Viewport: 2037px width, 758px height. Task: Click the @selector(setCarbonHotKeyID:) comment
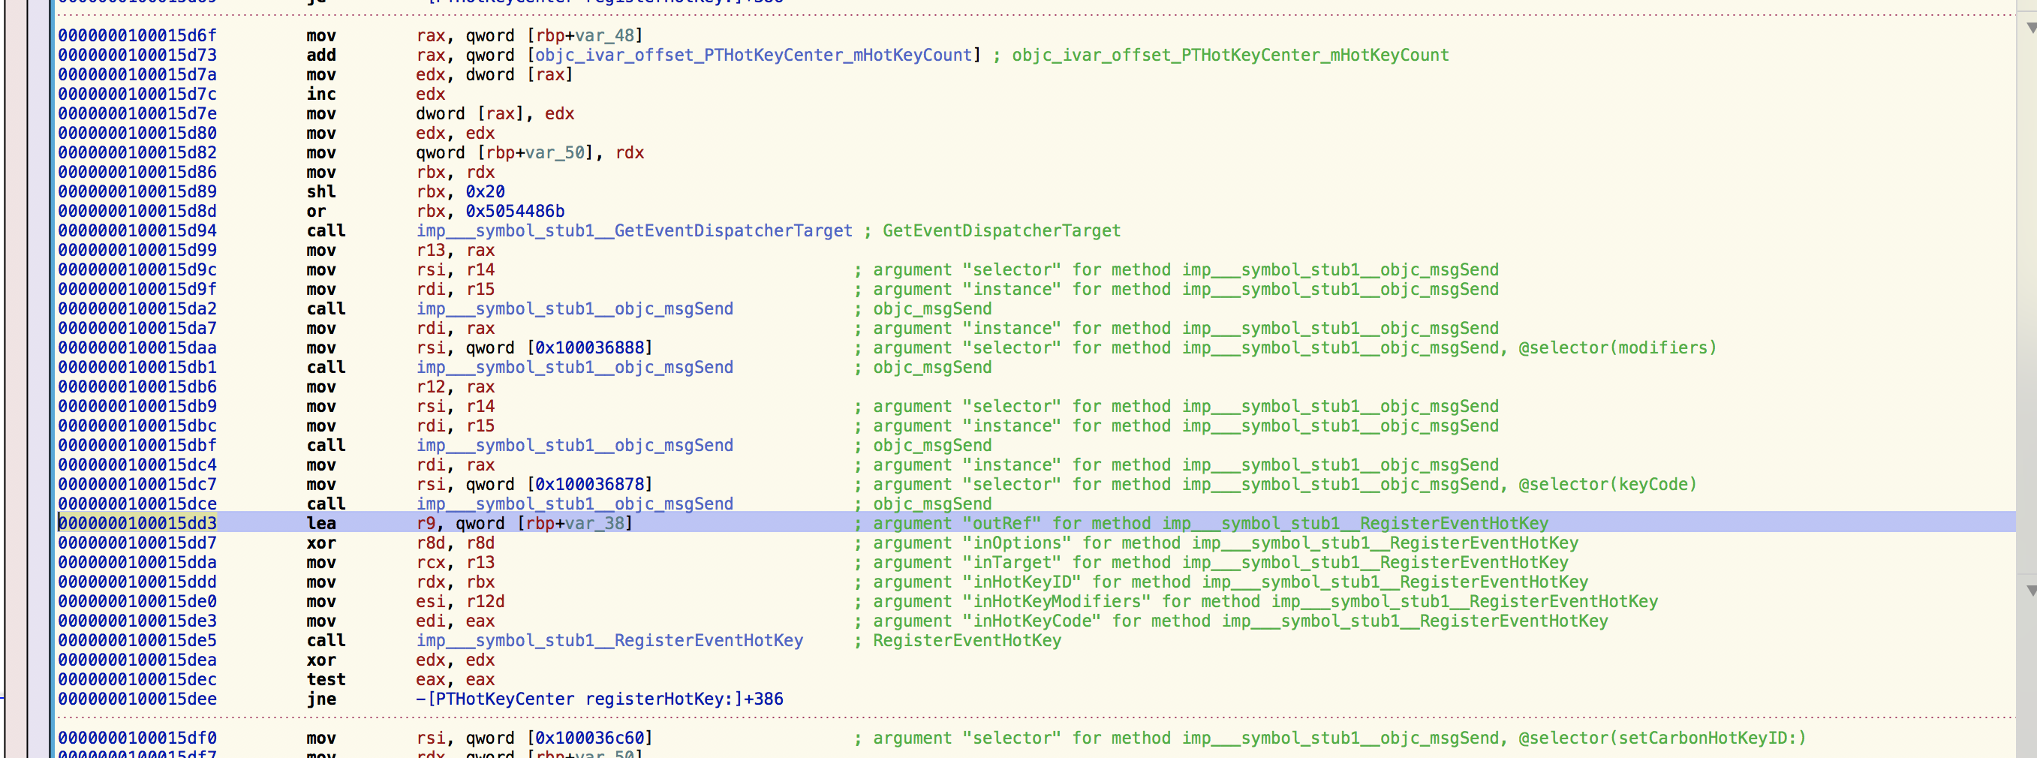pyautogui.click(x=1662, y=738)
